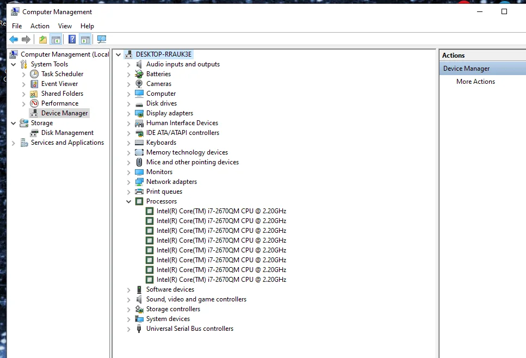526x358 pixels.
Task: Collapse the System Tools node
Action: (14, 64)
